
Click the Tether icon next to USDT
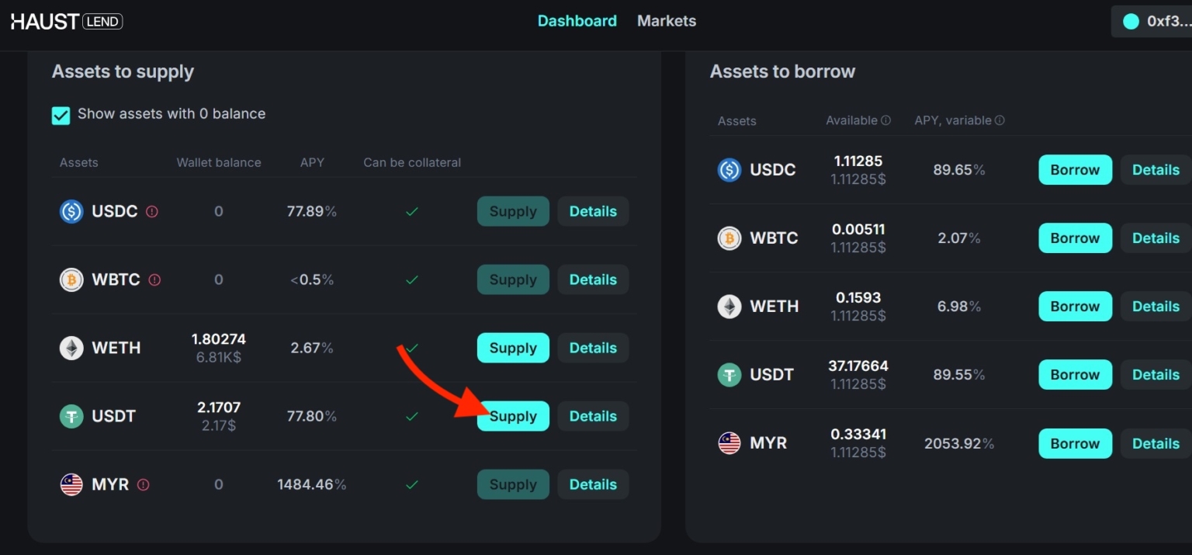coord(71,416)
